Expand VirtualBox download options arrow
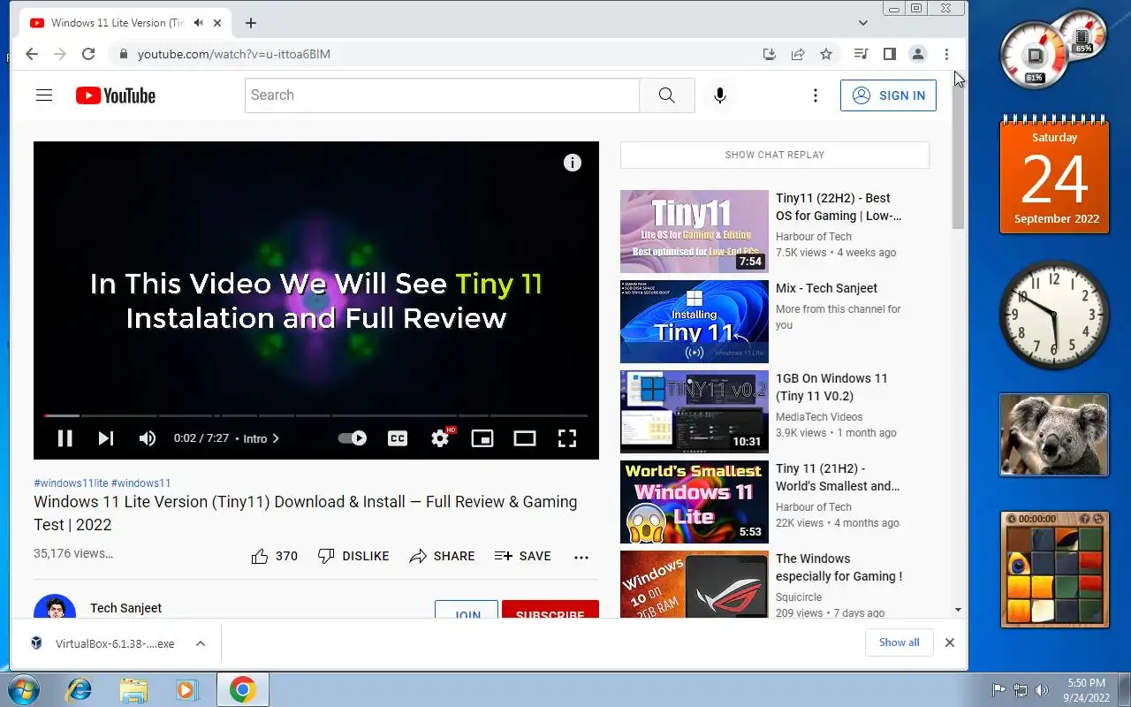 coord(201,643)
